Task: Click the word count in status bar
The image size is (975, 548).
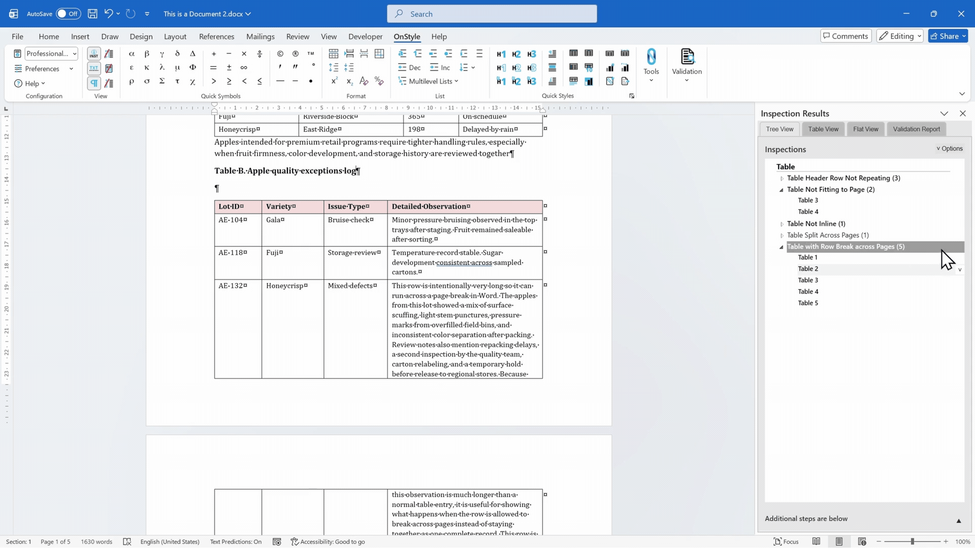Action: tap(96, 541)
